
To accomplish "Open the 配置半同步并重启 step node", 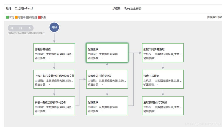I will click(x=163, y=53).
